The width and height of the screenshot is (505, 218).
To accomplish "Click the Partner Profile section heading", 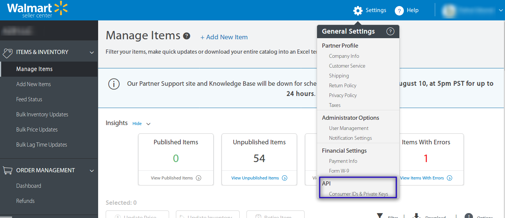I will [340, 45].
